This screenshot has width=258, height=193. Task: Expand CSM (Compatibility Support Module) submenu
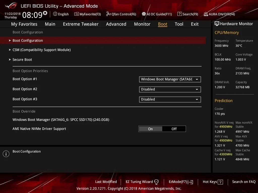(42, 50)
